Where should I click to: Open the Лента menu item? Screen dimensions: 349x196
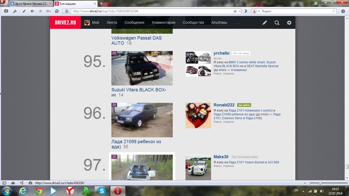click(x=112, y=23)
